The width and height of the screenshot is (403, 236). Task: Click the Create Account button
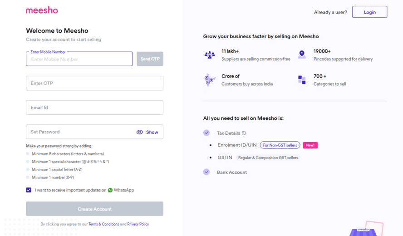(94, 209)
